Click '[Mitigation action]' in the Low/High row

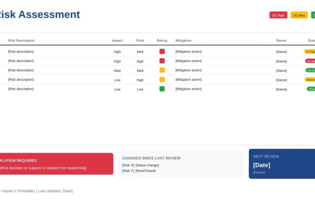tap(188, 80)
